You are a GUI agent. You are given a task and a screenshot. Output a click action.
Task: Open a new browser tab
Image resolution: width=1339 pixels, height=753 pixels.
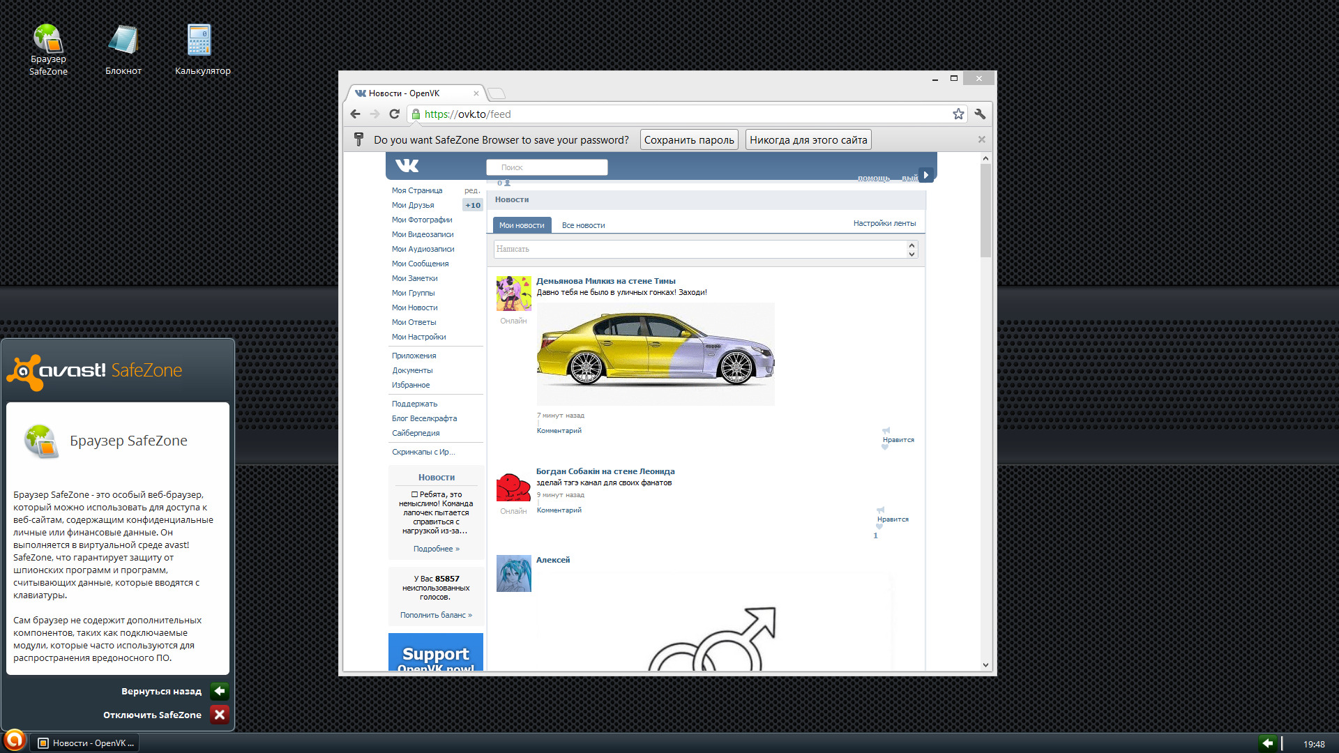click(x=497, y=93)
